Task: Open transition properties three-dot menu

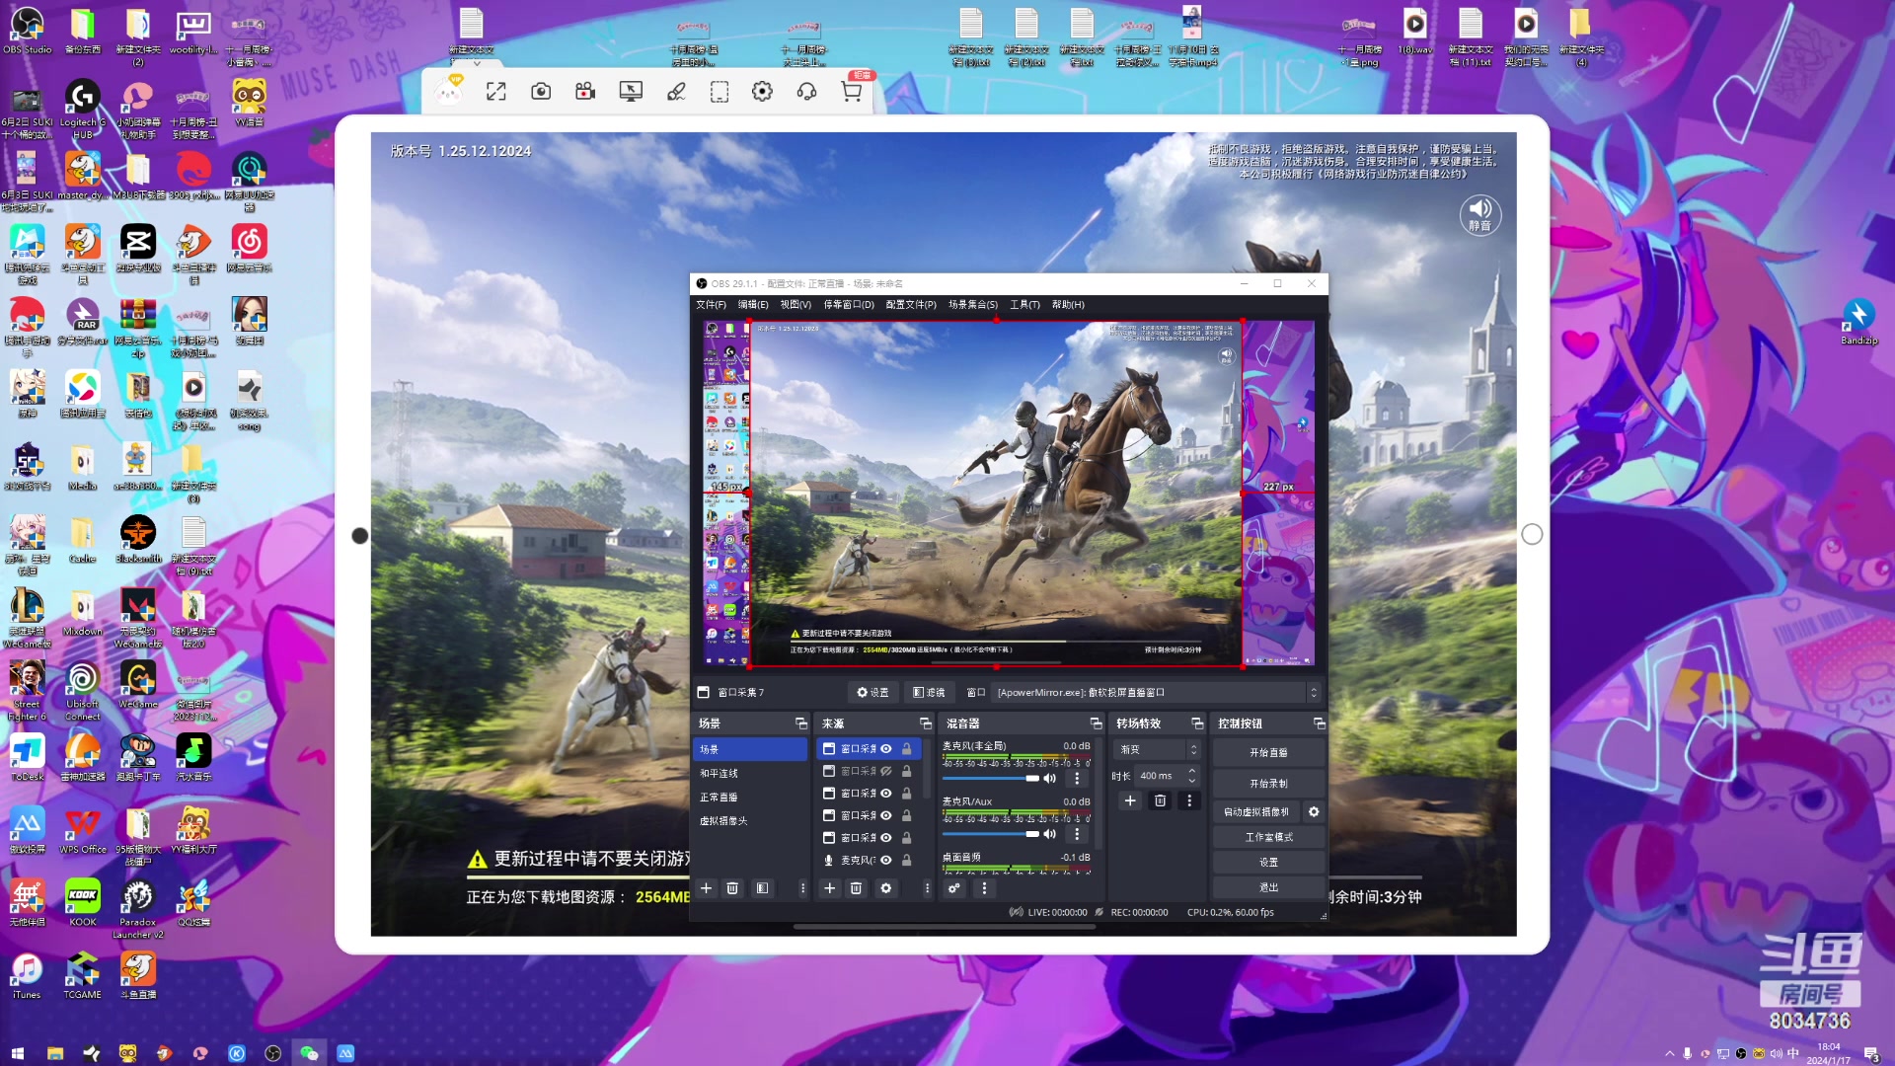Action: coord(1189,800)
